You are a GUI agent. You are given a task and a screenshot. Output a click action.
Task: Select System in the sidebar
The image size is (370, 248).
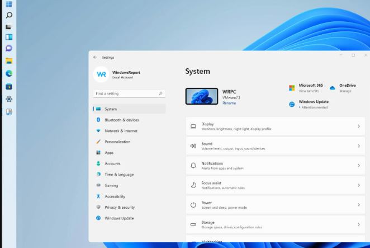(x=129, y=109)
